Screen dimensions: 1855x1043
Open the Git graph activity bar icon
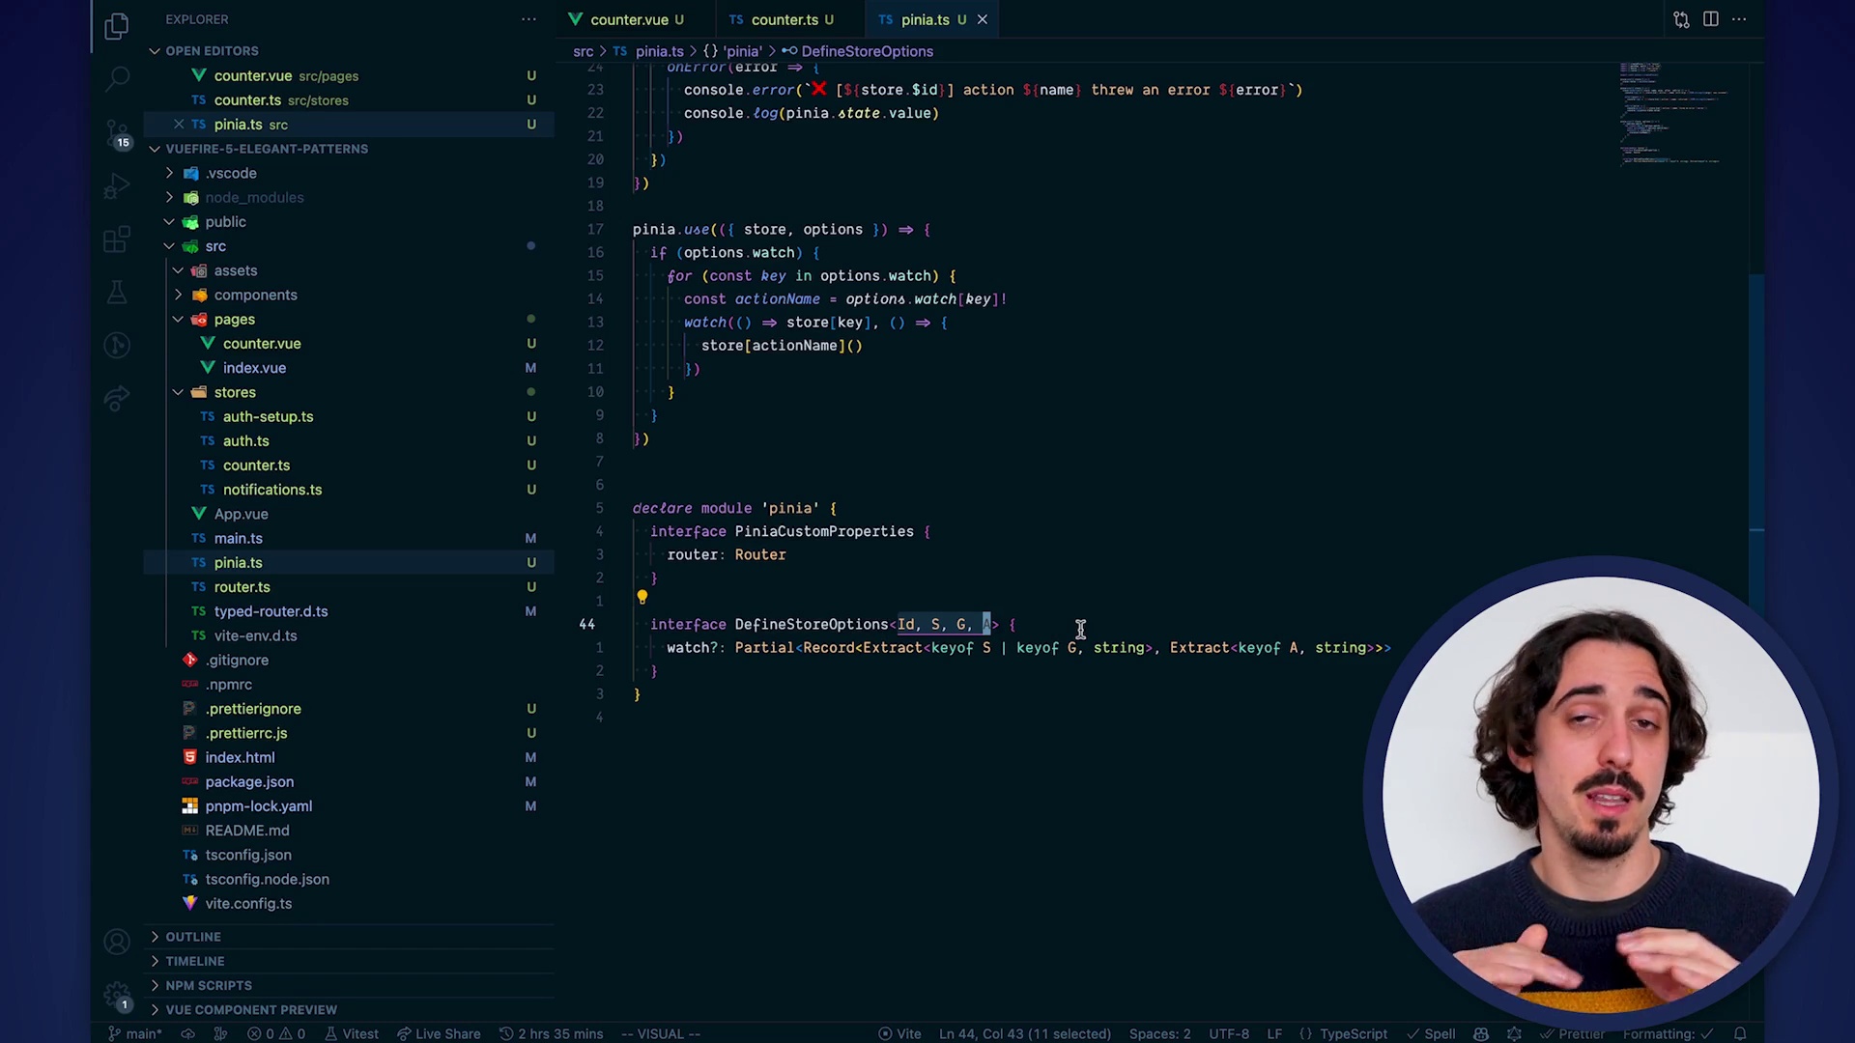[117, 345]
